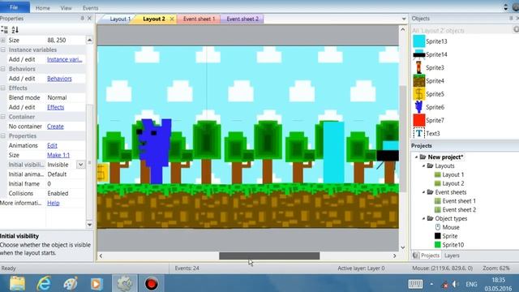Select the Sprite3 character icon
519x292 pixels.
[x=419, y=67]
